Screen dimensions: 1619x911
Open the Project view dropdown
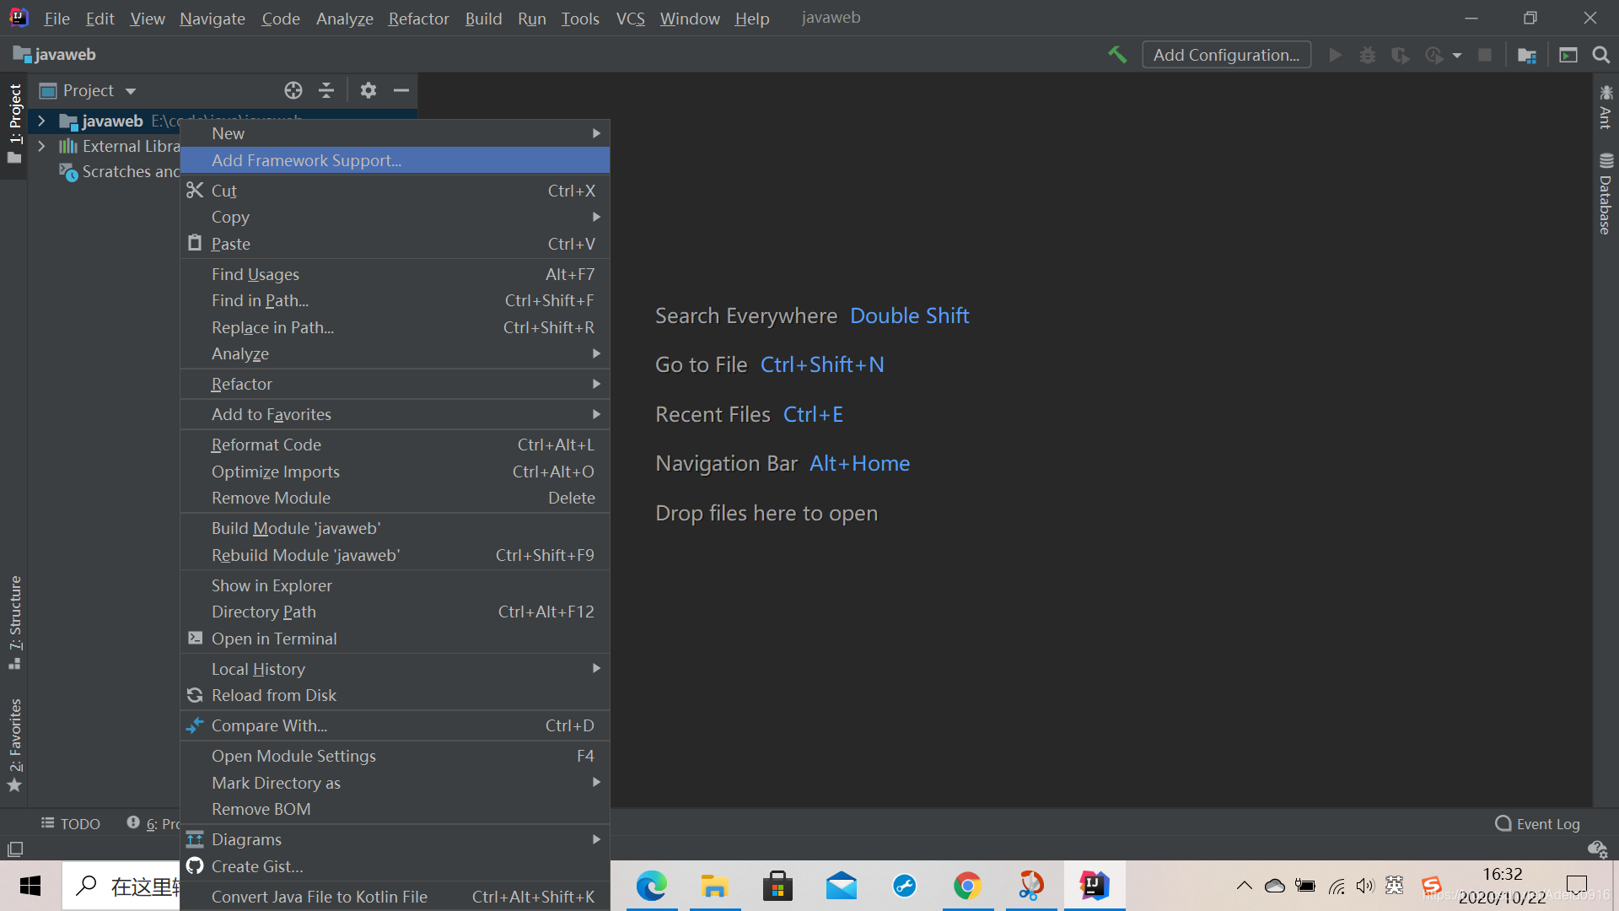click(x=131, y=91)
